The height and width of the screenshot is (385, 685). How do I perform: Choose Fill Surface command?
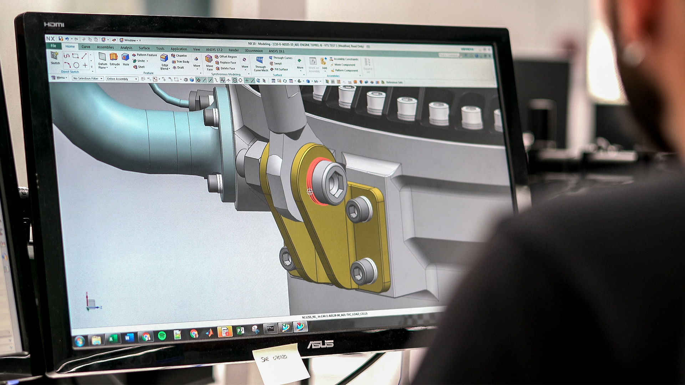279,69
